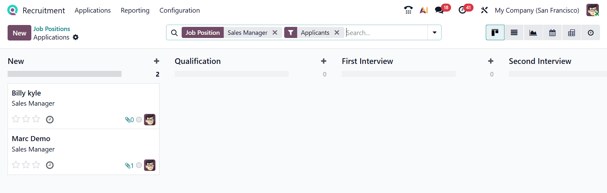Toggle the search options dropdown arrow
The height and width of the screenshot is (193, 607).
pyautogui.click(x=435, y=33)
